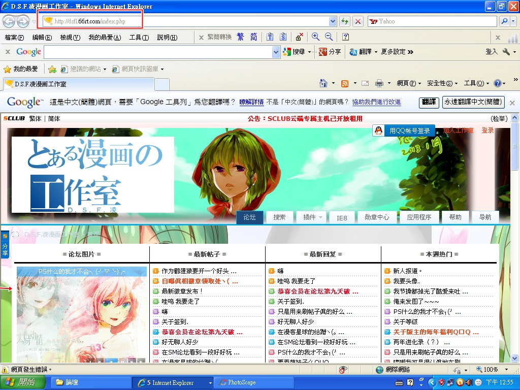Open the Yahoo search provider dropdown arrow

(513, 21)
